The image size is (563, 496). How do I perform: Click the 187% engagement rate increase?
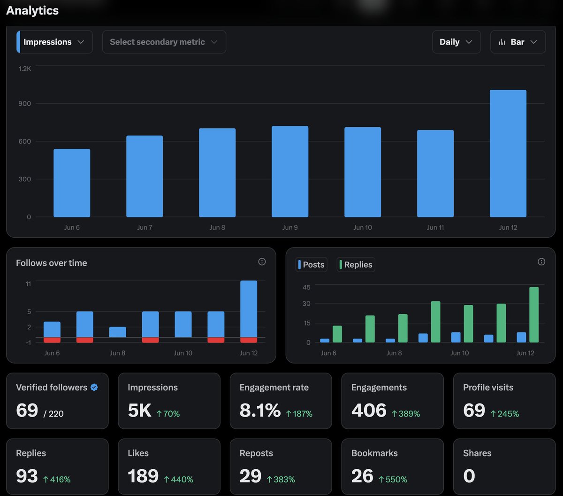pyautogui.click(x=299, y=414)
